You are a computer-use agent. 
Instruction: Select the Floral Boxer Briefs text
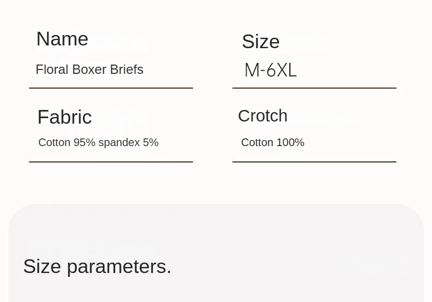89,69
